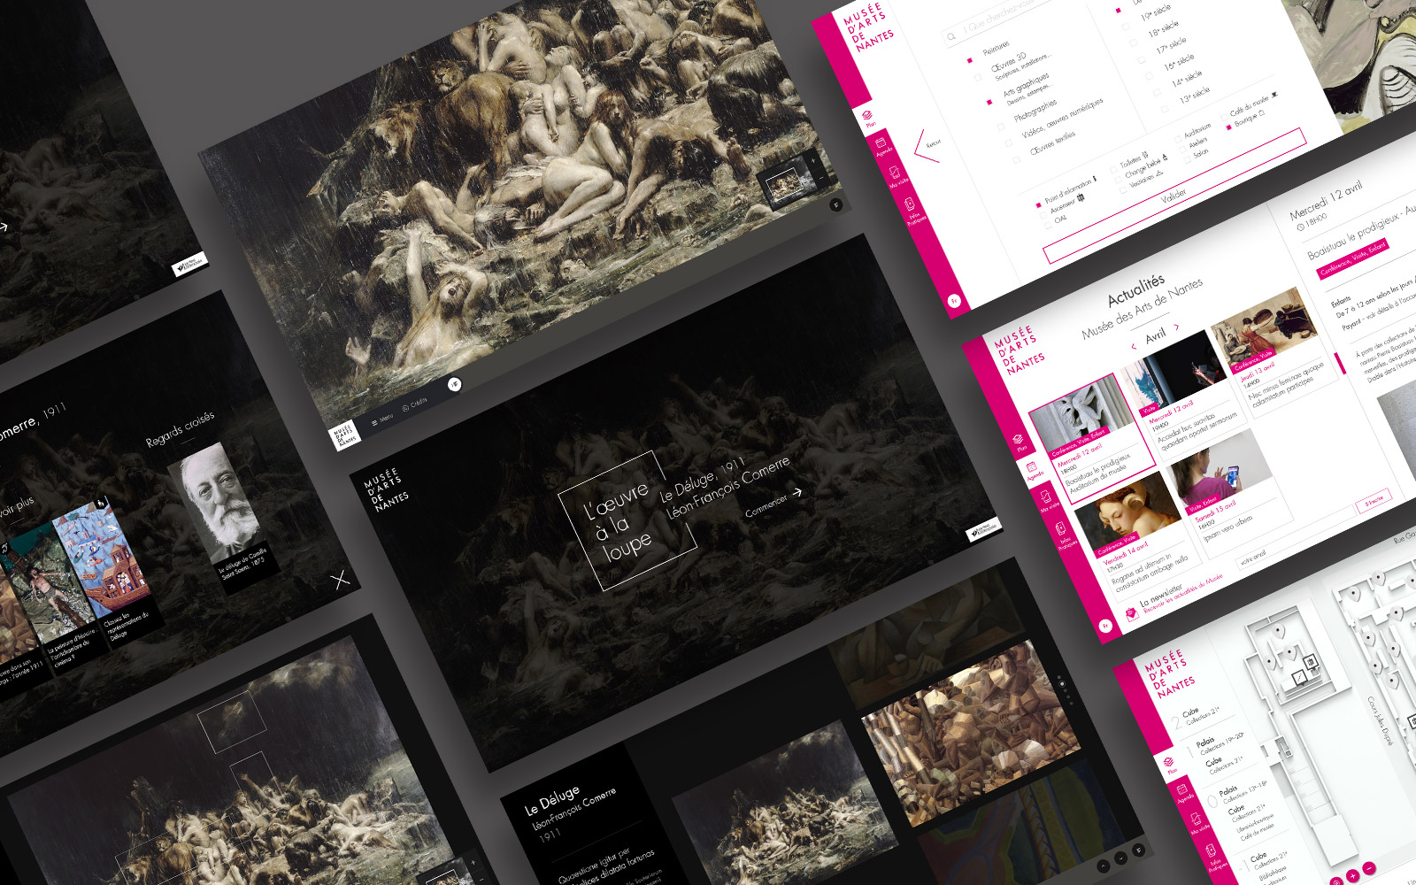This screenshot has width=1416, height=885.
Task: Open Plan tab in the Actualités screen sidebar
Action: click(x=1019, y=443)
